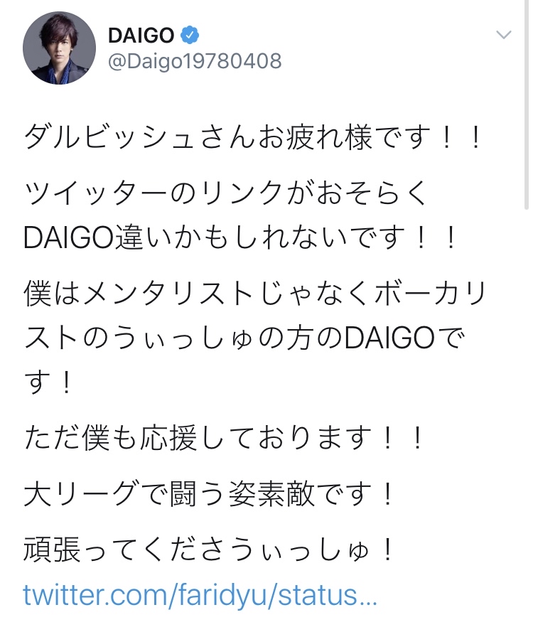Open the @Daigo19780408 handle link
533x627 pixels.
[195, 62]
